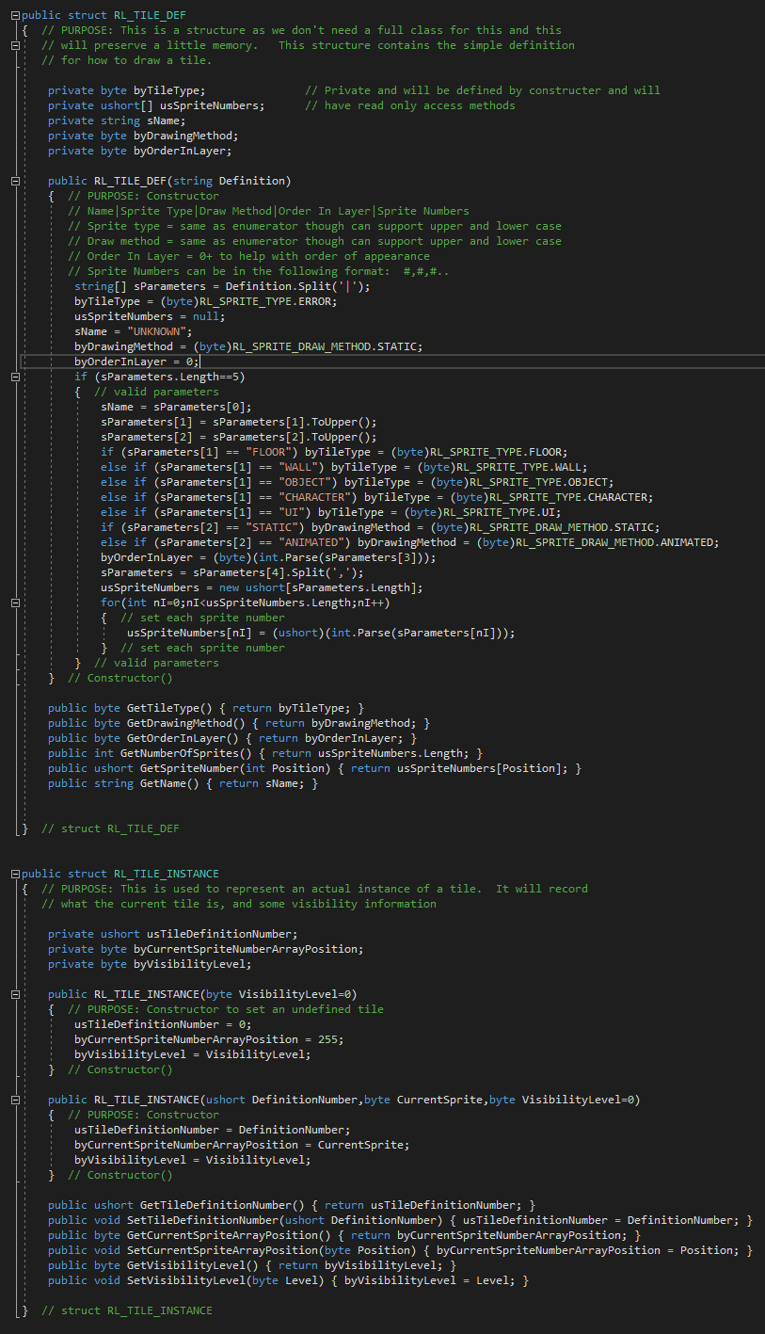
Task: Click the "OBJECT" tile type check line
Action: click(x=357, y=482)
